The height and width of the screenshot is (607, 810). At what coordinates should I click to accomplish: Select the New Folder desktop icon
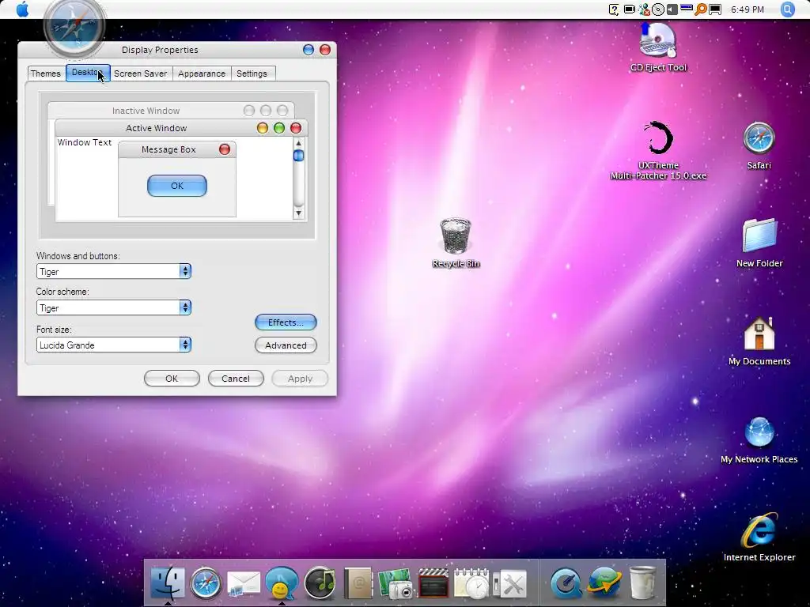coord(759,243)
